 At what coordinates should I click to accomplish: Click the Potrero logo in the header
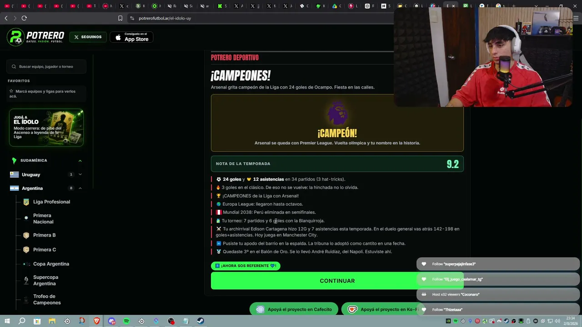35,37
